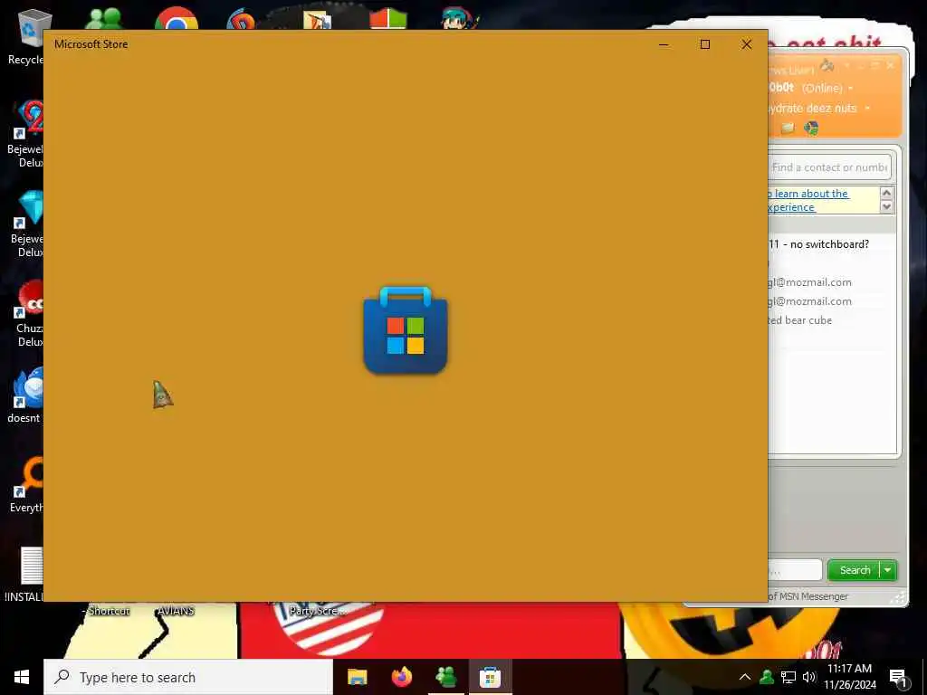
Task: Click the Microsoft Store taskbar icon
Action: [x=490, y=677]
